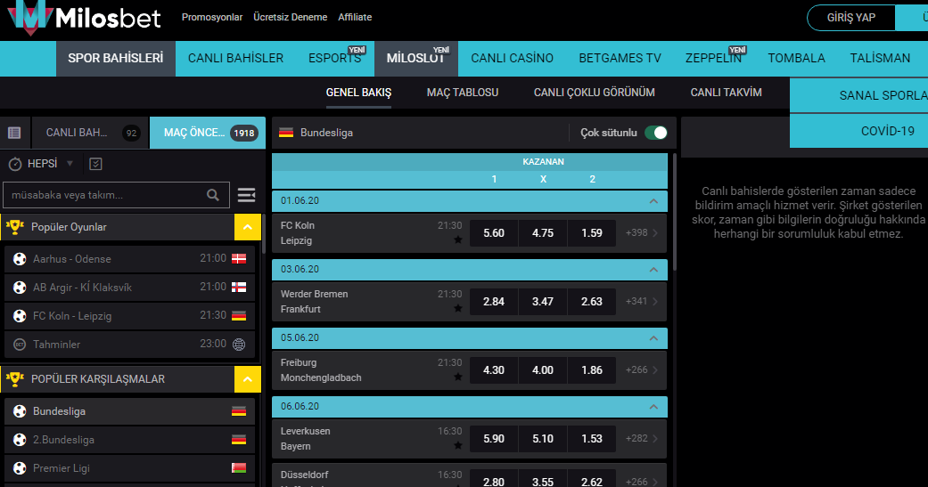928x487 pixels.
Task: Collapse the 05.06.20 date group
Action: click(x=653, y=338)
